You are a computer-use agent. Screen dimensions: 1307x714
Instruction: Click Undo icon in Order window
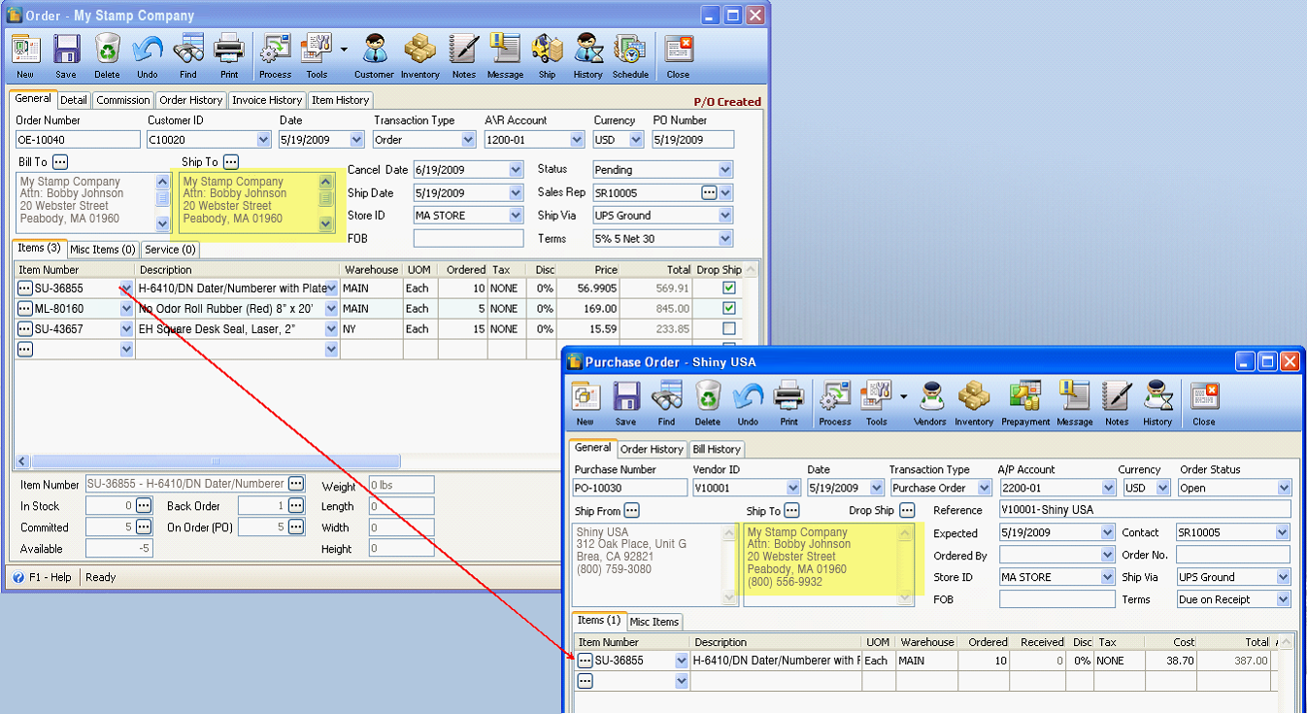click(148, 49)
